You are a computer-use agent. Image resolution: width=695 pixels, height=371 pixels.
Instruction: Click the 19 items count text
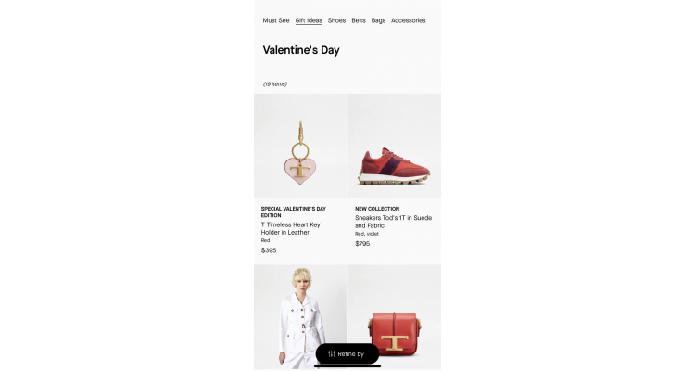(275, 83)
